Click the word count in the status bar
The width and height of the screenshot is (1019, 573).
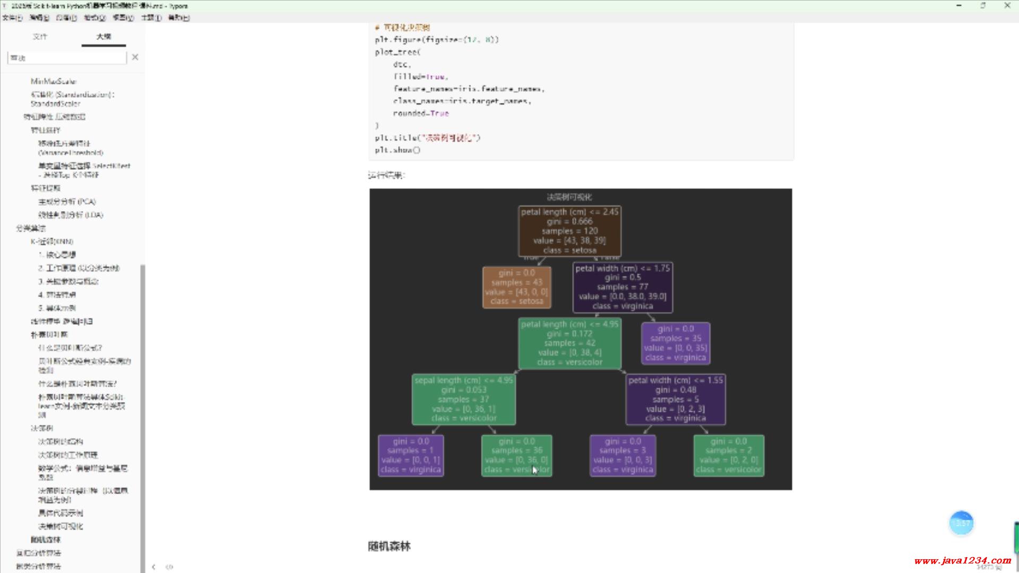coord(988,568)
